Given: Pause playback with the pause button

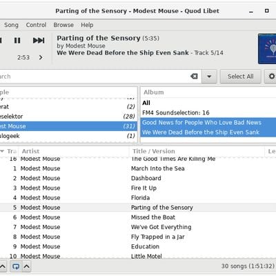Looking at the screenshot, I should click(x=17, y=41).
